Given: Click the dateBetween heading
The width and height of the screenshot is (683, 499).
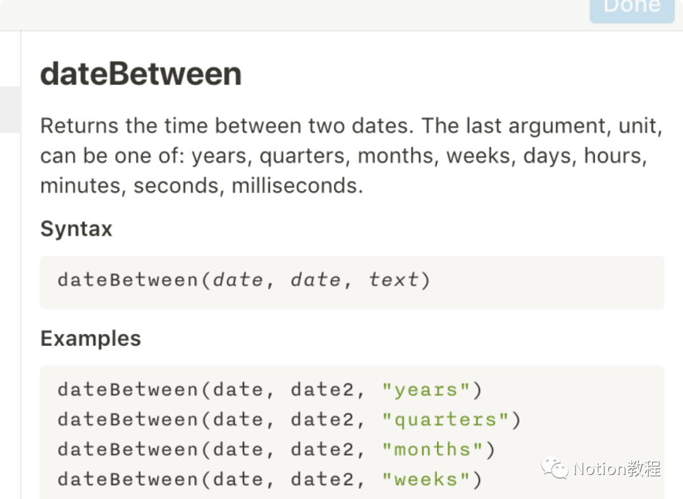Looking at the screenshot, I should click(141, 74).
